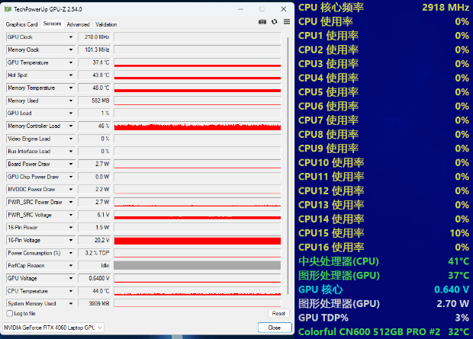Click the 图形处理器(GPU) 2.70 W overlay row

click(384, 304)
